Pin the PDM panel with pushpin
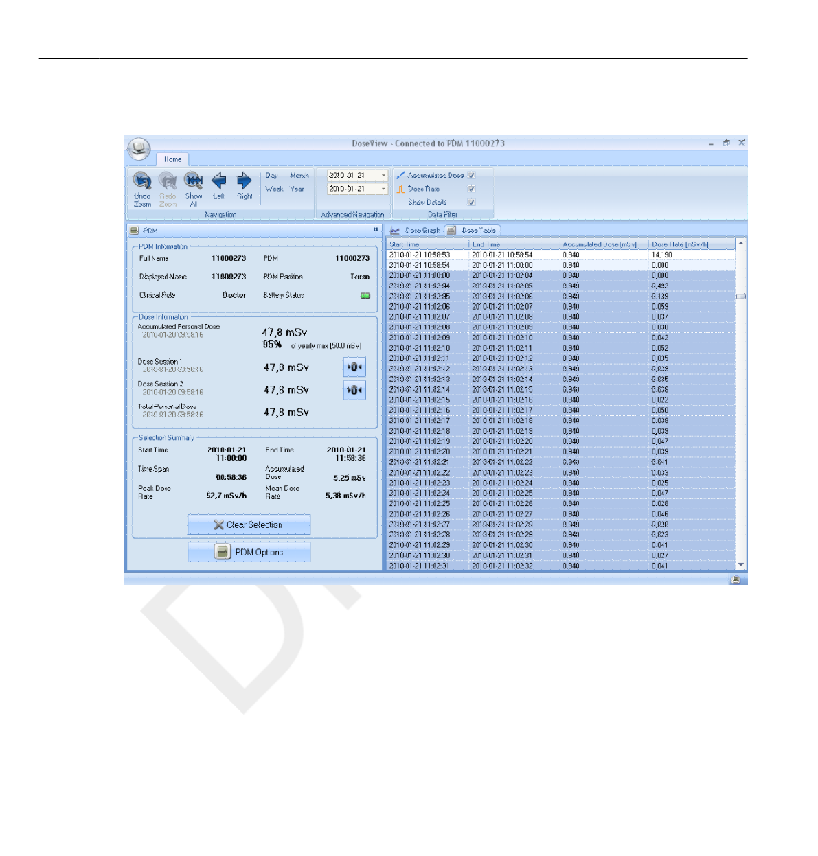 coord(376,230)
